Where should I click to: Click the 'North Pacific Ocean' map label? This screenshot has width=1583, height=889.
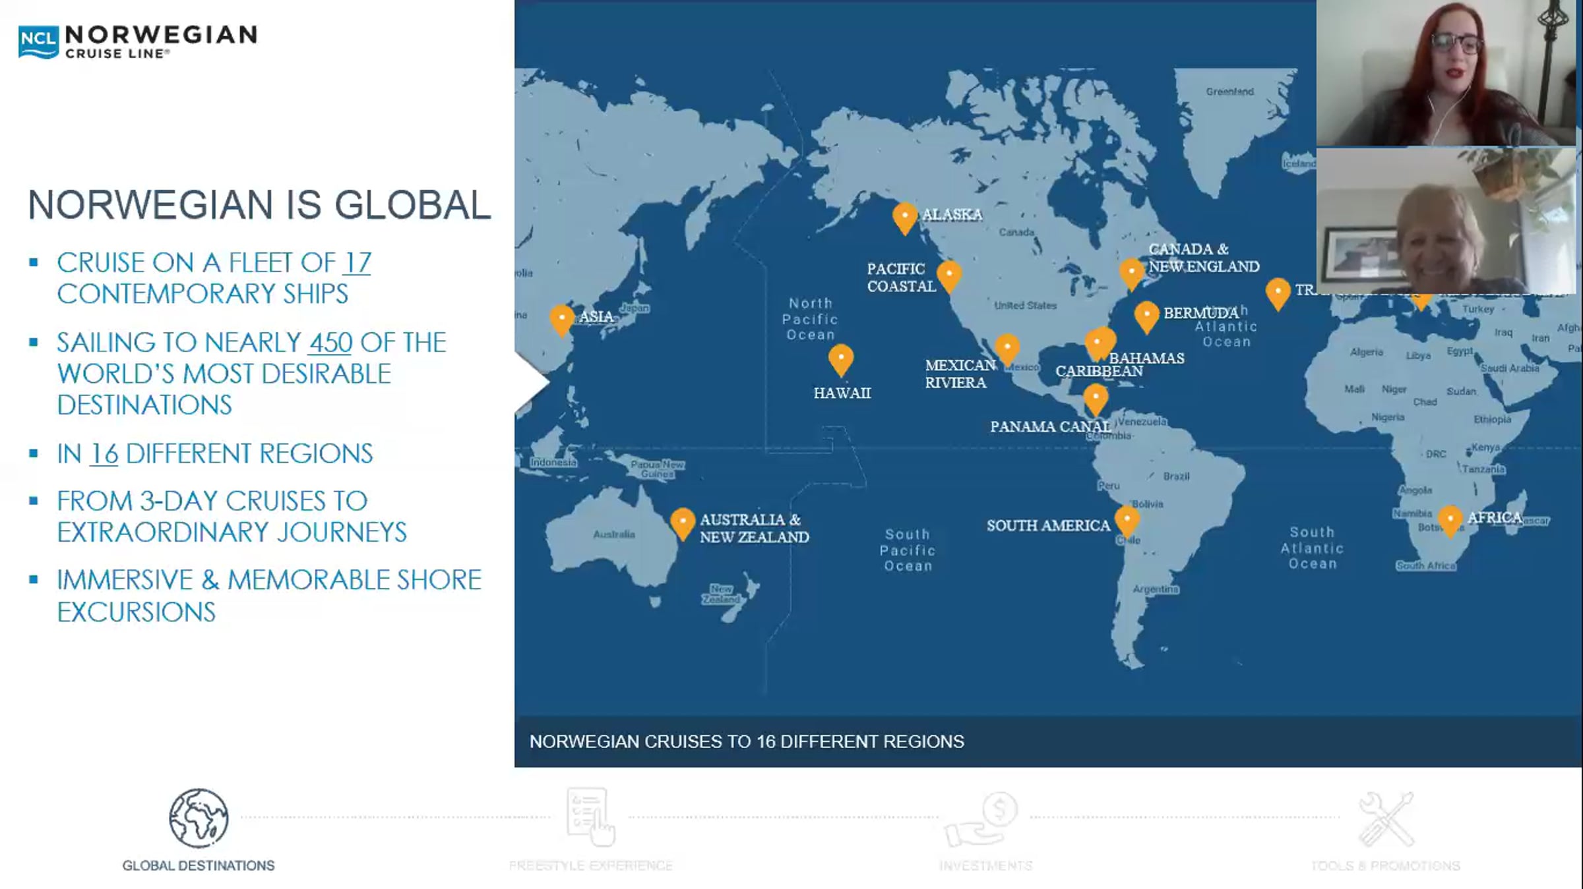(811, 319)
